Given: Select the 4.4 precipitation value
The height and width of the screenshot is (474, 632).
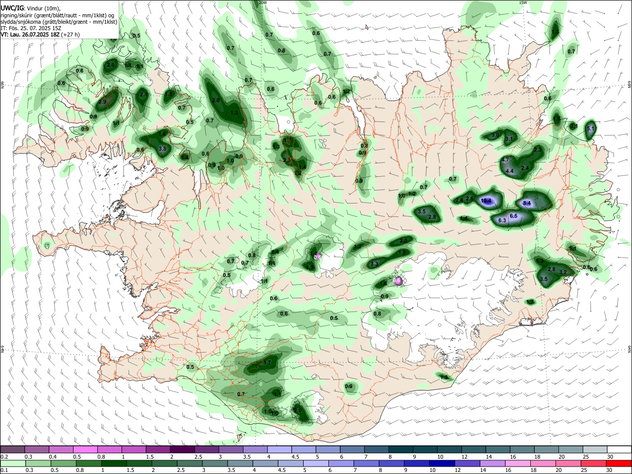Looking at the screenshot, I should click(510, 171).
